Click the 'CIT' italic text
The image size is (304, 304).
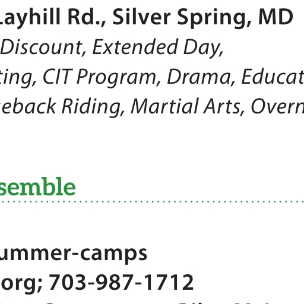click(58, 77)
